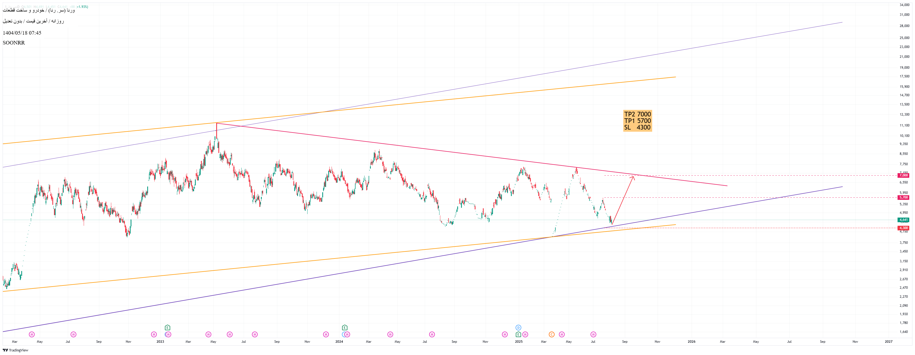Open the blue D dividend marker at 2025

click(518, 328)
